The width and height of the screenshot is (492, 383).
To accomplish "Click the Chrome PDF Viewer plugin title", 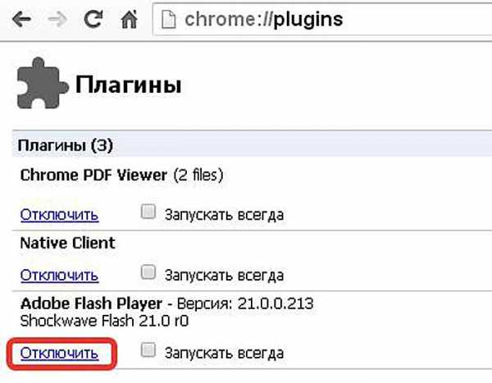I will [x=93, y=176].
